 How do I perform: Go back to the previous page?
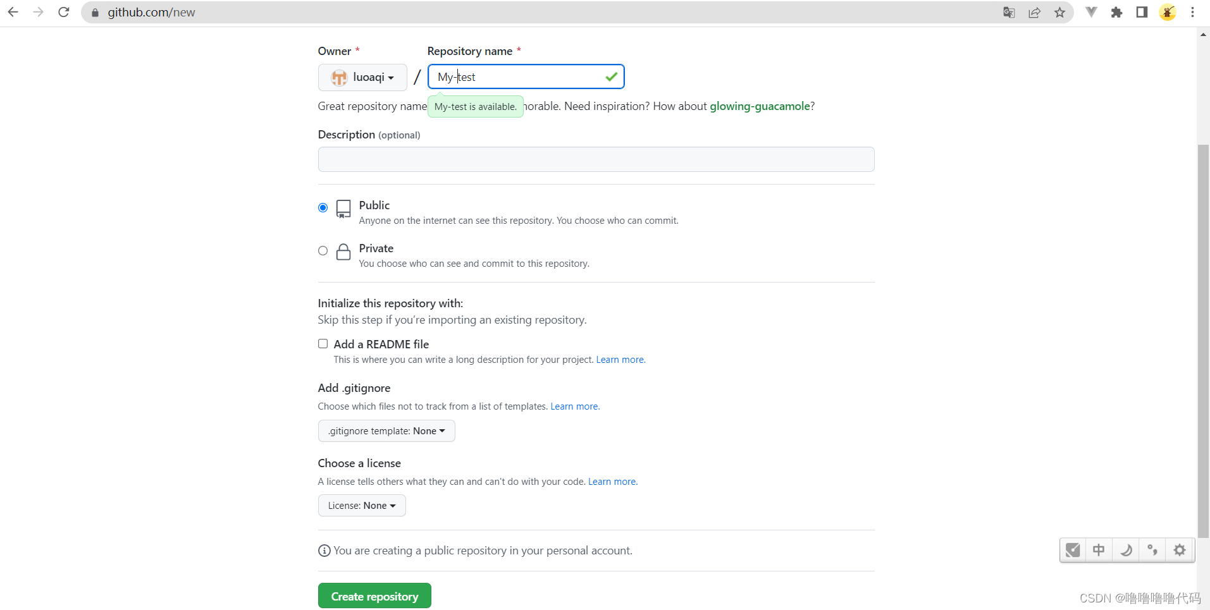point(13,12)
